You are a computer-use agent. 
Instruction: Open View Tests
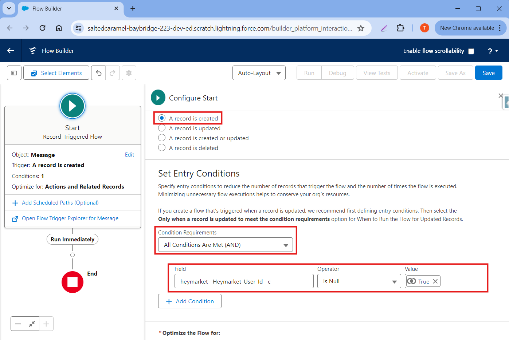377,73
